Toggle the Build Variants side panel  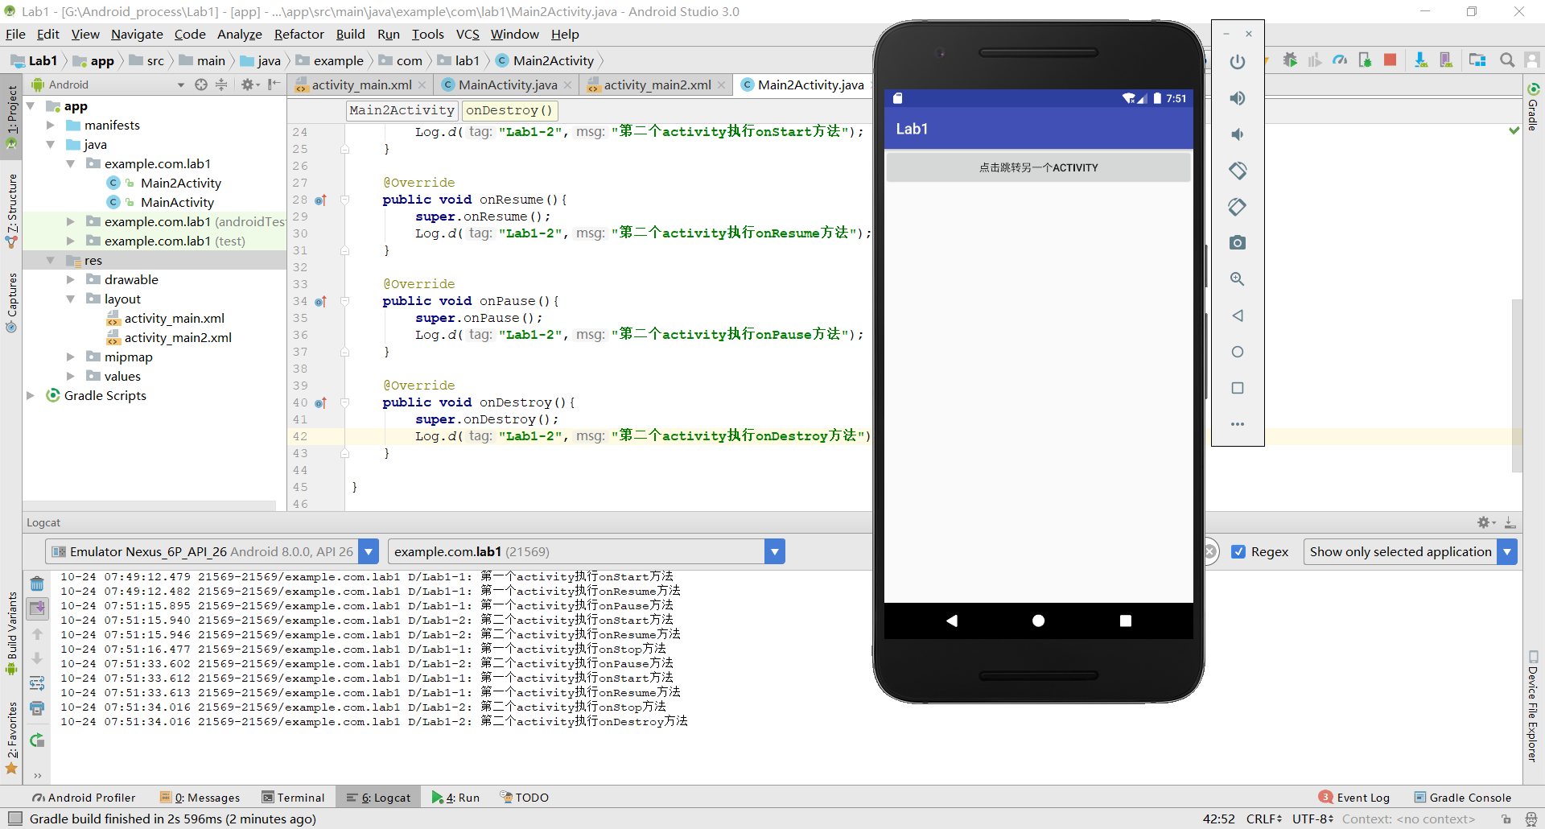tap(11, 633)
